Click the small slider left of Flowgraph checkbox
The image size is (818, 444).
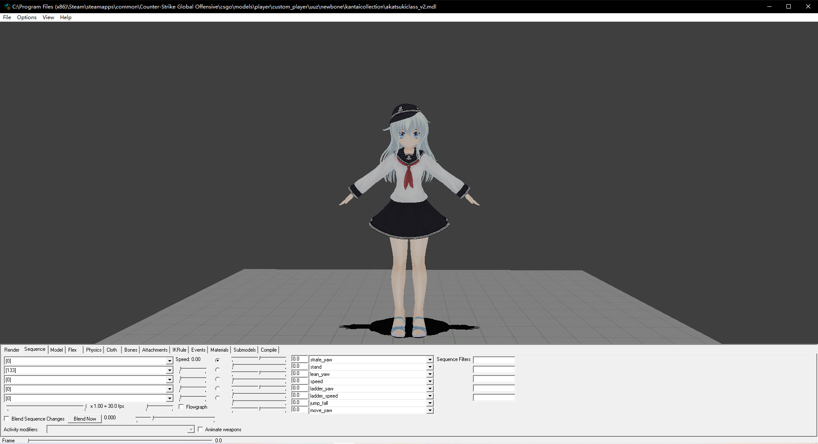tap(160, 407)
